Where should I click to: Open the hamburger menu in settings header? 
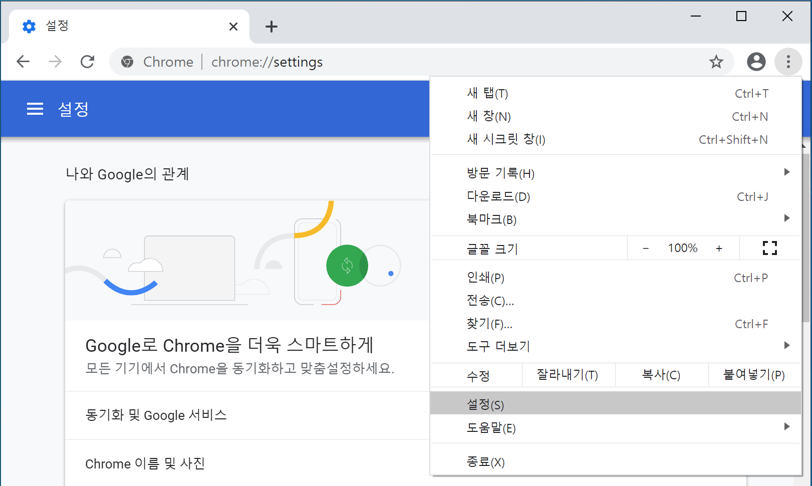click(x=35, y=109)
